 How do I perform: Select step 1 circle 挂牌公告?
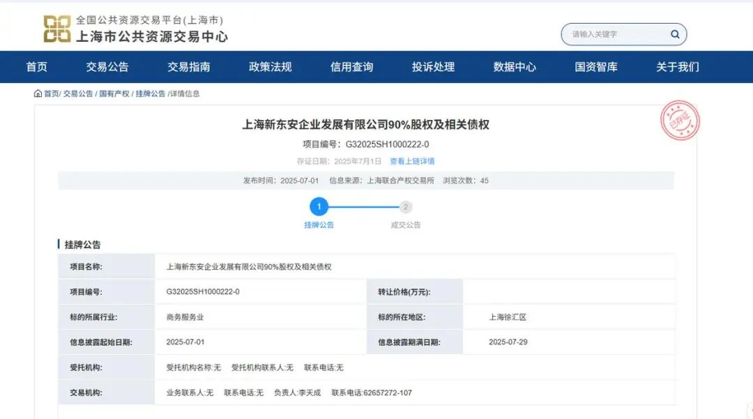pos(319,207)
